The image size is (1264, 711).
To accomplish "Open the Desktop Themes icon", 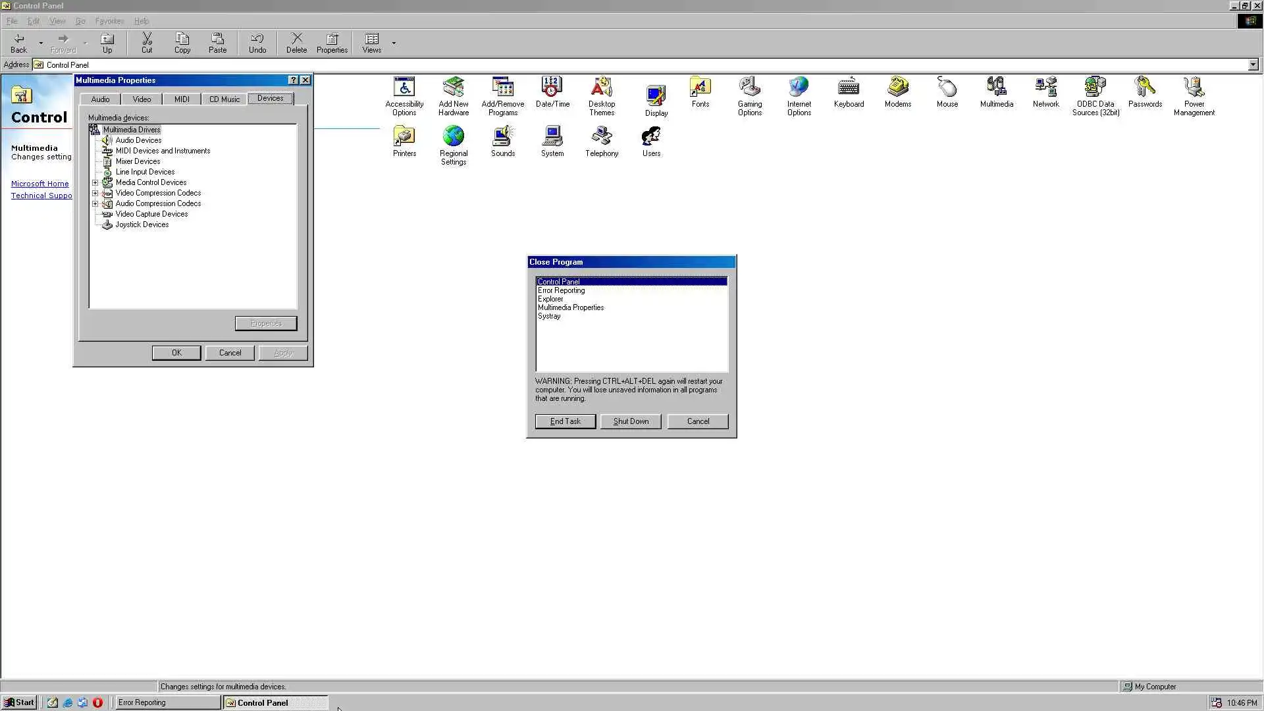I will tap(601, 88).
